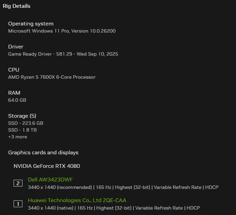Click the Graphics cards and displays heading
The width and height of the screenshot is (236, 215).
[43, 153]
